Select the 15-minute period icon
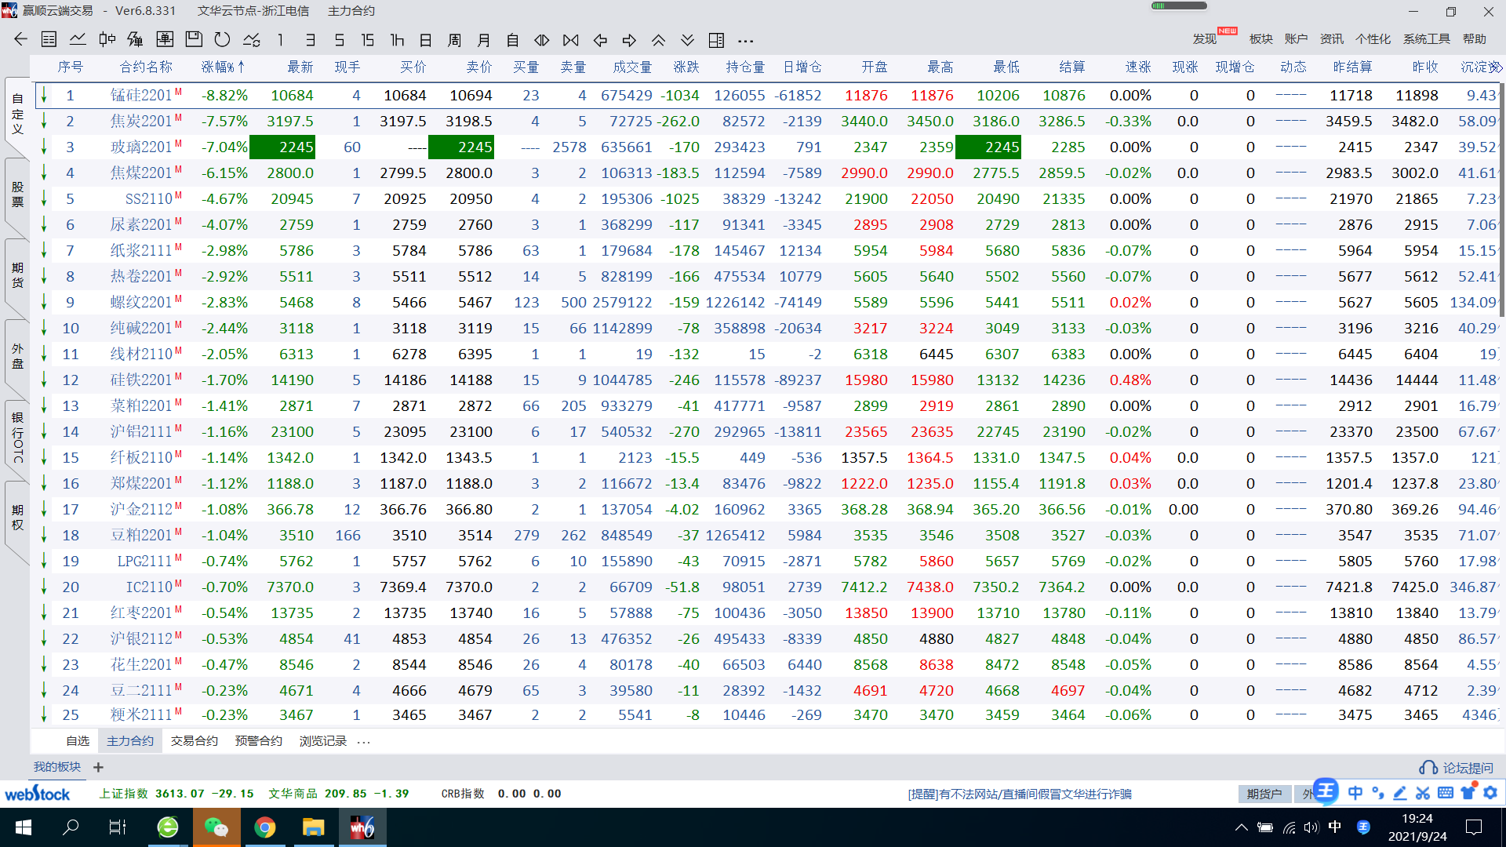1506x847 pixels. click(x=367, y=40)
